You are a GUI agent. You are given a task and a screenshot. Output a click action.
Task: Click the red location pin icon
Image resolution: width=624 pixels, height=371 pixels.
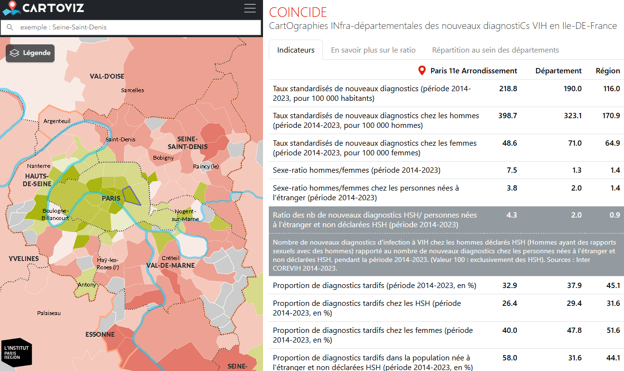click(x=422, y=71)
